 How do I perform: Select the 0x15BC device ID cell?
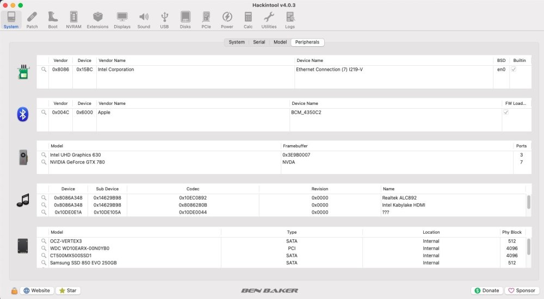click(x=85, y=70)
